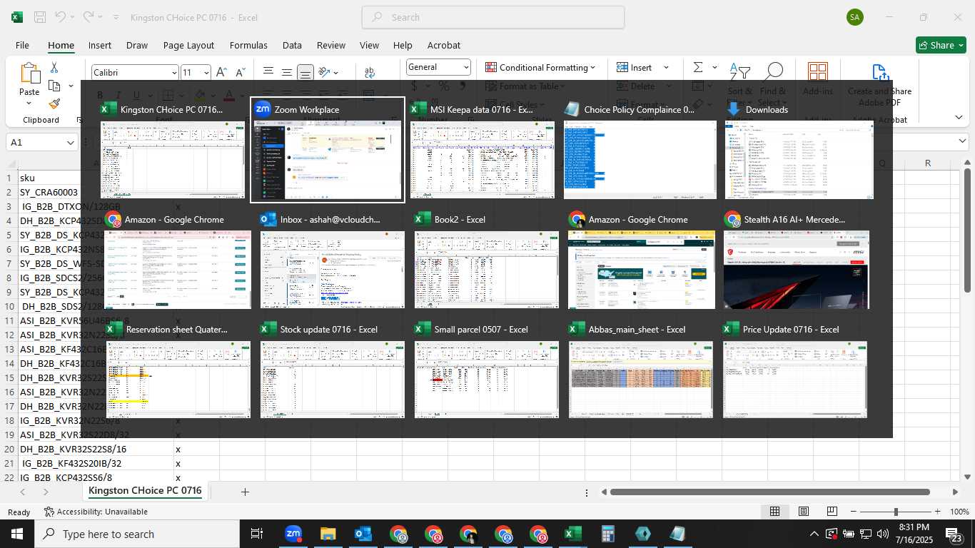Click the 100% zoom level

pos(959,512)
